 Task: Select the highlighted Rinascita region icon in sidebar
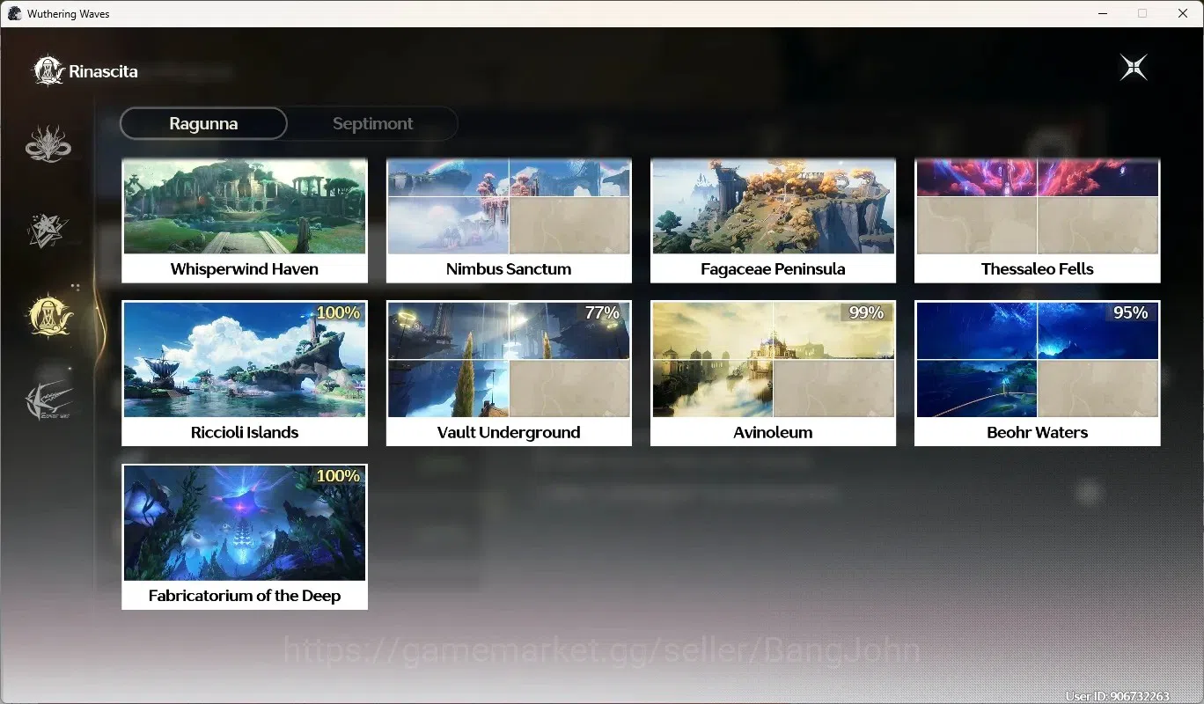pyautogui.click(x=50, y=315)
